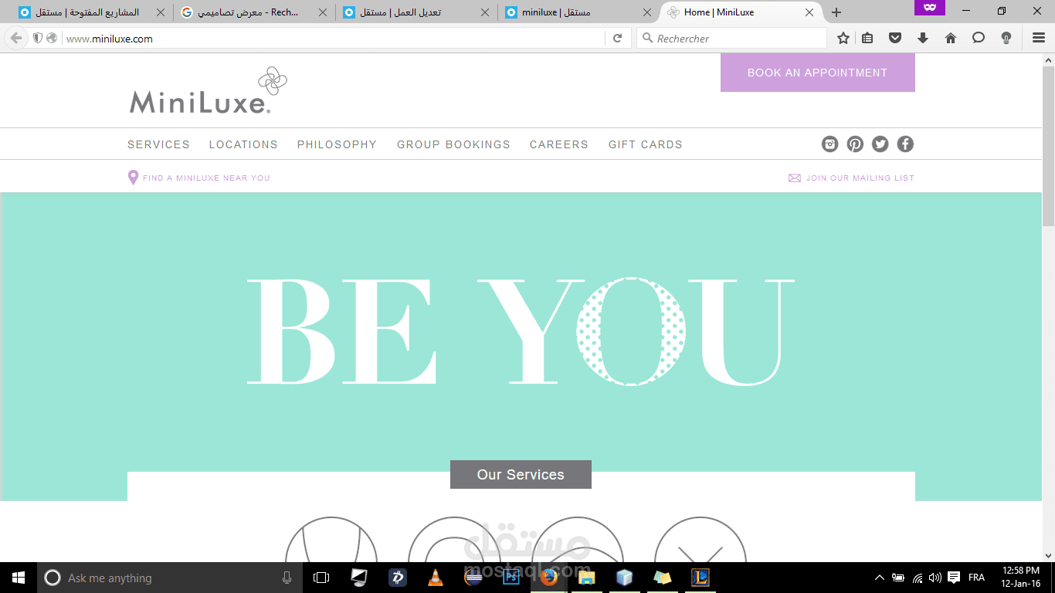
Task: Save the page to Pocket
Action: click(x=895, y=37)
